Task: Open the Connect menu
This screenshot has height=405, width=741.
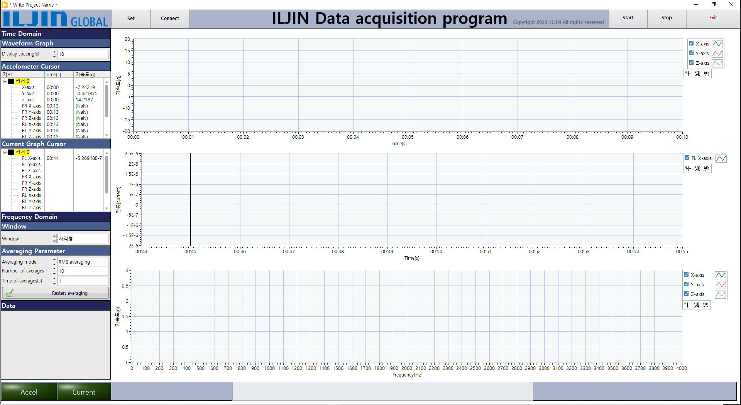Action: pyautogui.click(x=170, y=18)
